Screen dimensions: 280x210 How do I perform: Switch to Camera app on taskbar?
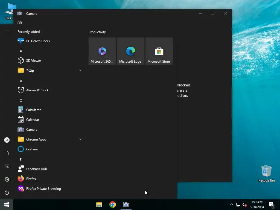(x=126, y=205)
